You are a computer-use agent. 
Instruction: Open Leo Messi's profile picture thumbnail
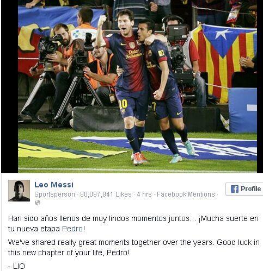(x=19, y=191)
